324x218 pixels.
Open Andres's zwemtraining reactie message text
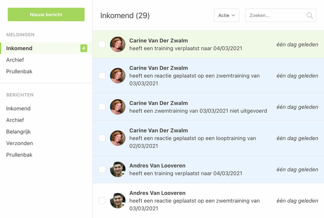tap(194, 204)
